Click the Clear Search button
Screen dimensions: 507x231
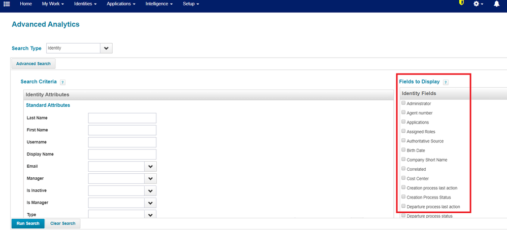pos(62,223)
